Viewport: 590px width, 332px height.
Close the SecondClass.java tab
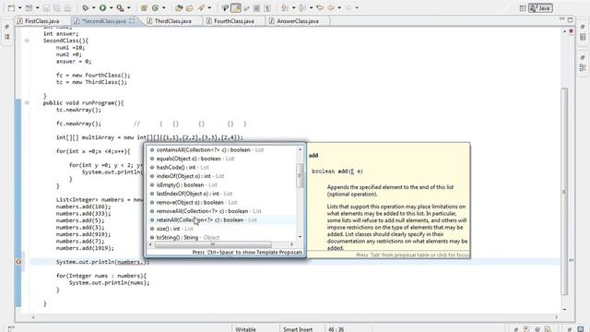132,20
